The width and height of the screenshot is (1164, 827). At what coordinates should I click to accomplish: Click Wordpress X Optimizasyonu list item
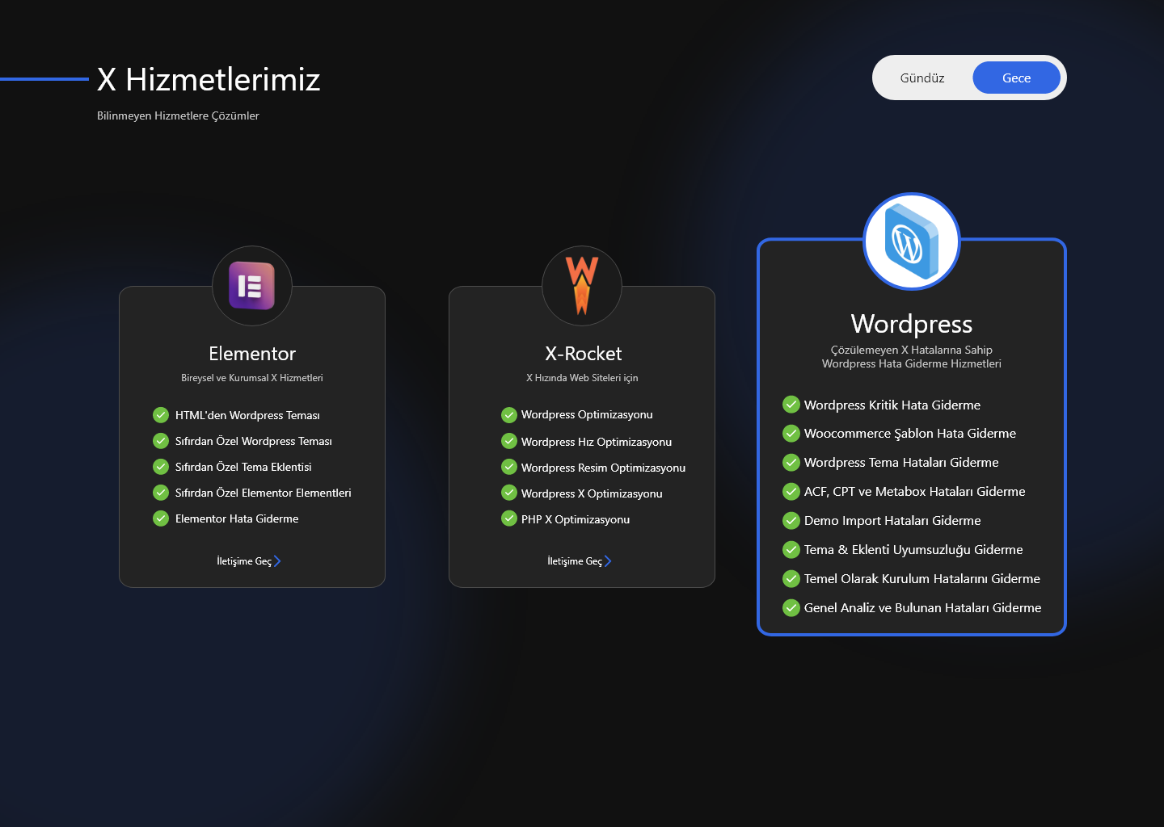[592, 493]
